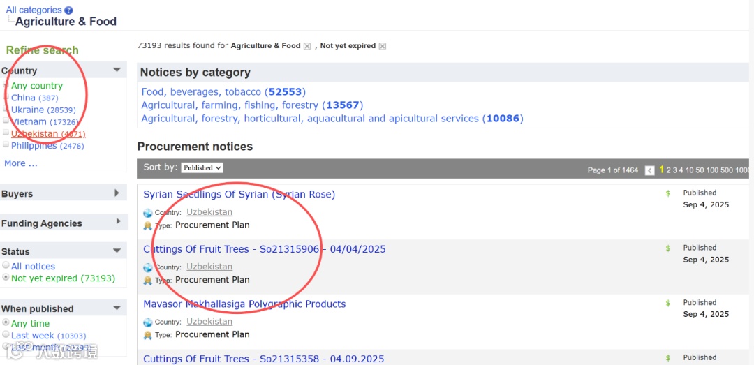Click the dollar icon for Syrian Seedlings notice
Viewport: 754px width, 365px height.
point(668,193)
